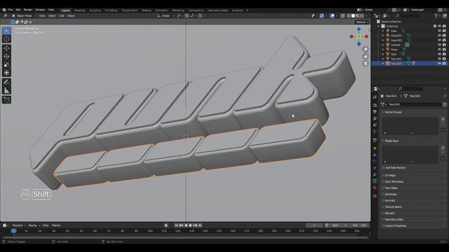
Task: Open the View Layer properties tab
Action: pos(375,118)
